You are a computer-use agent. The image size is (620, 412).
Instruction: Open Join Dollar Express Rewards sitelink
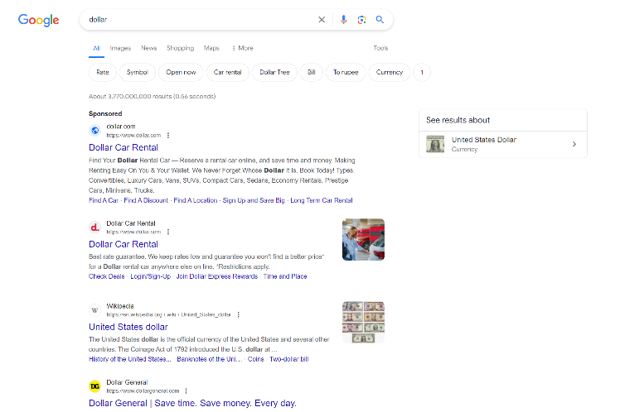(217, 276)
